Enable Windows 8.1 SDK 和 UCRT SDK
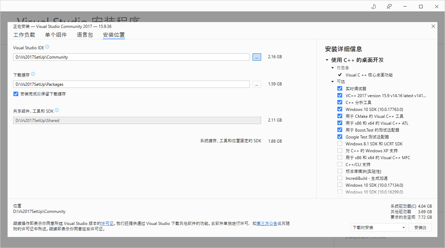Screen dimensions: 445x248 pos(340,143)
